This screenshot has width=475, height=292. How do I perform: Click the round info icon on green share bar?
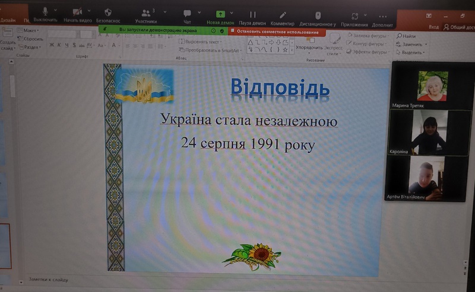(213, 31)
